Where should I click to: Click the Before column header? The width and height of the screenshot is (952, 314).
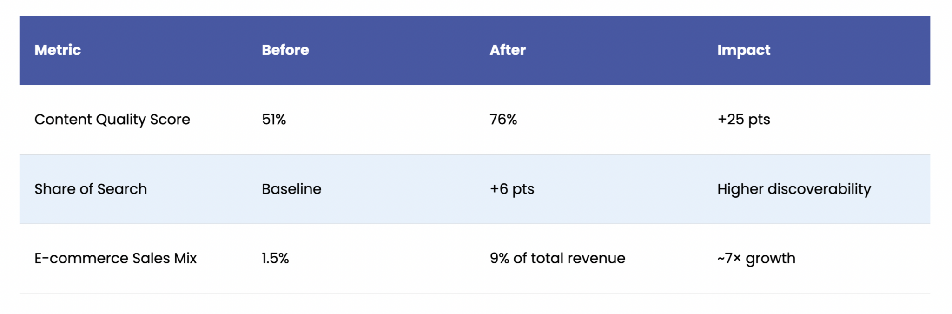coord(285,50)
